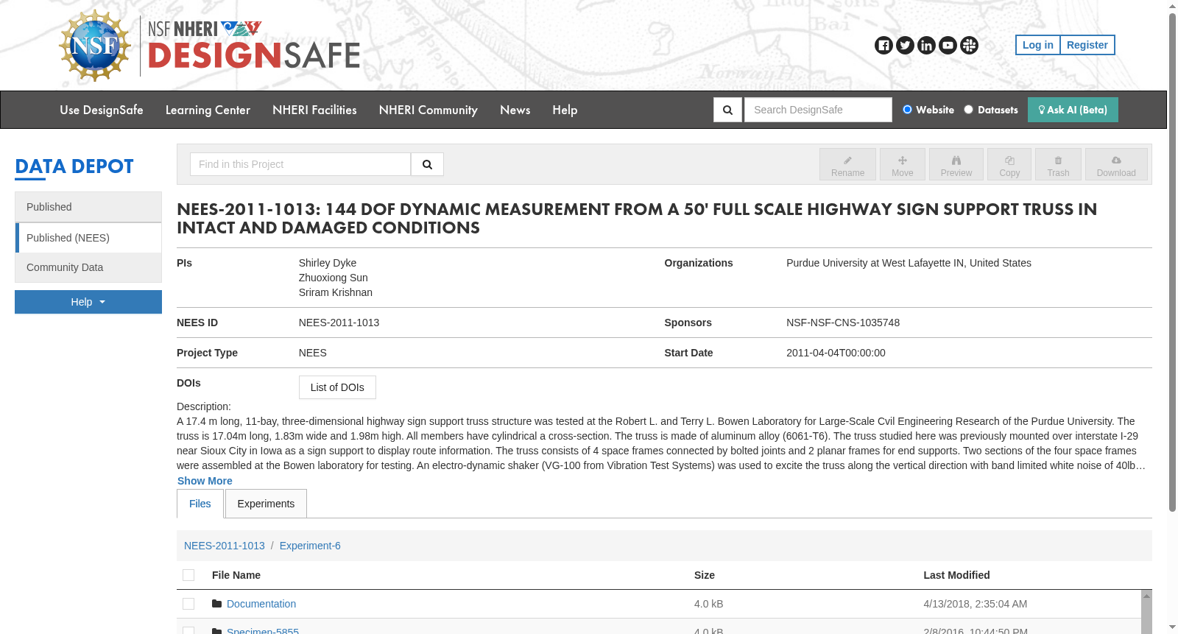Click the Move toolbar button
Viewport: 1178px width, 634px height.
902,164
